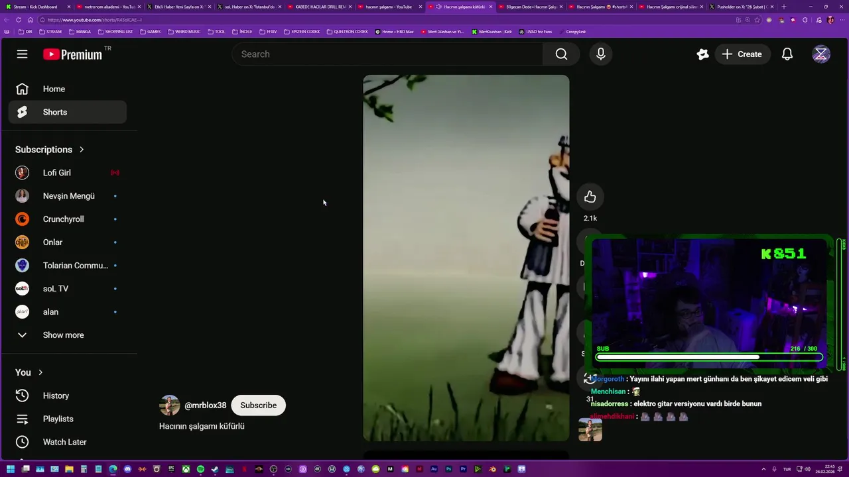The image size is (849, 477).
Task: Focus the YouTube Search field
Action: pos(387,54)
